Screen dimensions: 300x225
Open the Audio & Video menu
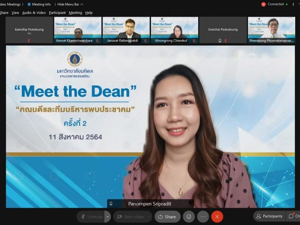pyautogui.click(x=34, y=13)
